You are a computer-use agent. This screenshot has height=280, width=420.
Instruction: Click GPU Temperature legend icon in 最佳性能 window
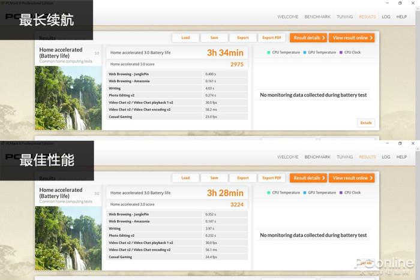tap(305, 193)
